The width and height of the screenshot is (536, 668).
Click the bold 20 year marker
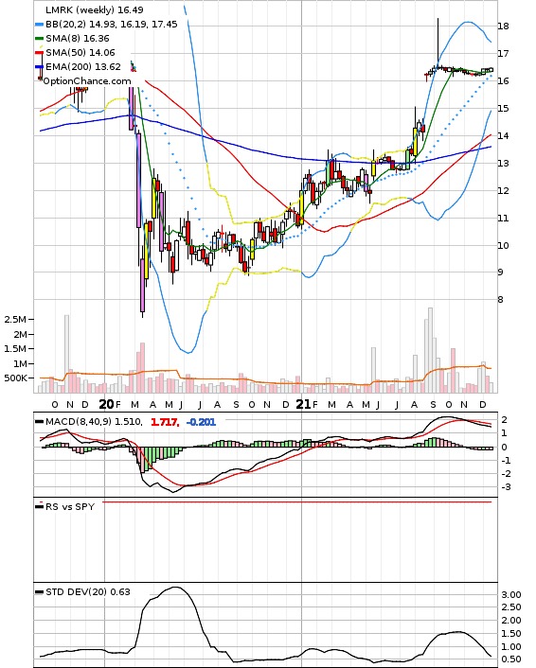[106, 404]
